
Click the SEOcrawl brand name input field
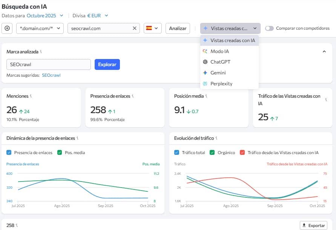(48, 65)
